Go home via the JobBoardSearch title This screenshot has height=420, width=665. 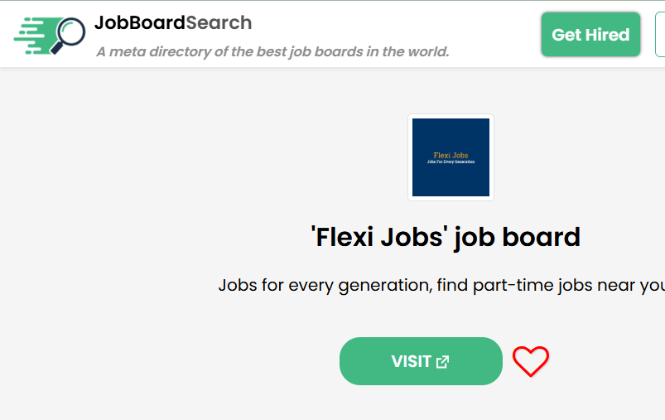pyautogui.click(x=173, y=22)
